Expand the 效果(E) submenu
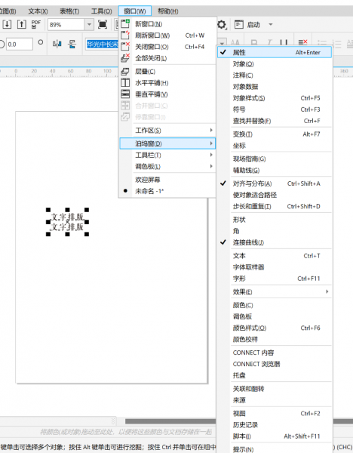 tap(275, 291)
